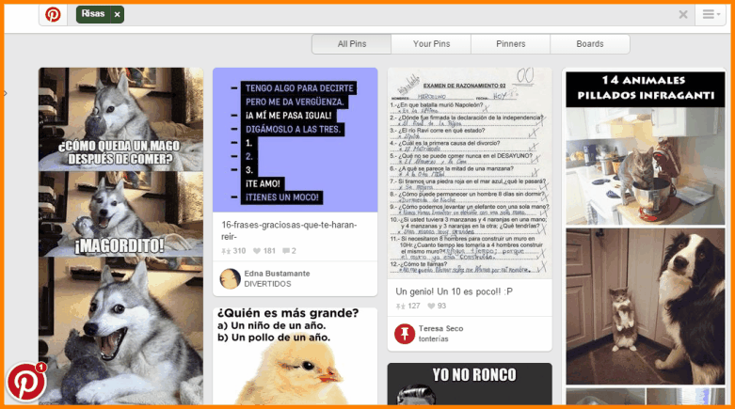735x409 pixels.
Task: Click the heart icon showing 93
Action: (431, 306)
